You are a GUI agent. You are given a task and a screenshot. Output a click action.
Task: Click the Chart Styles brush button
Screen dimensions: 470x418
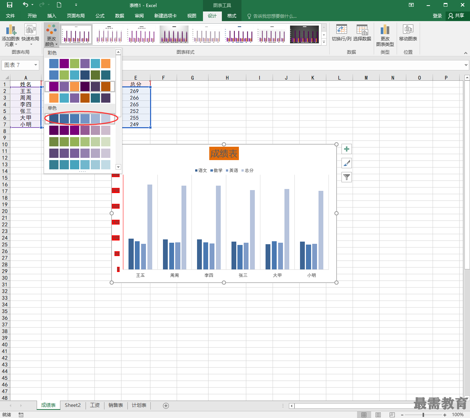click(x=347, y=163)
